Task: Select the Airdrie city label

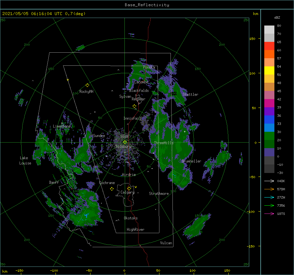Action: tap(129, 175)
